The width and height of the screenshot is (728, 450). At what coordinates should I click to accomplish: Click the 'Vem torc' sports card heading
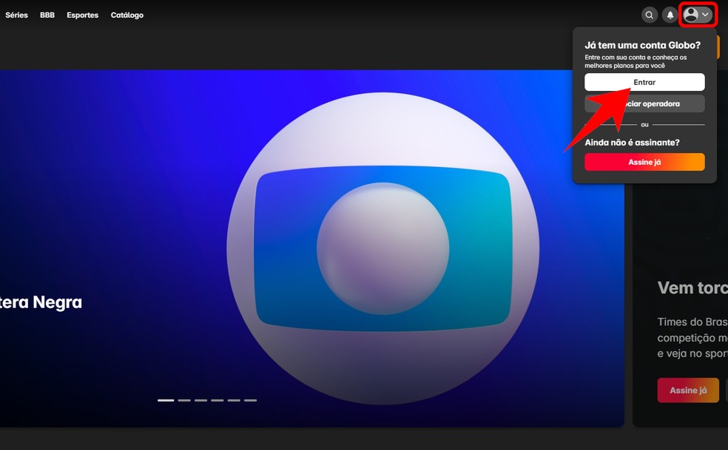click(x=692, y=288)
